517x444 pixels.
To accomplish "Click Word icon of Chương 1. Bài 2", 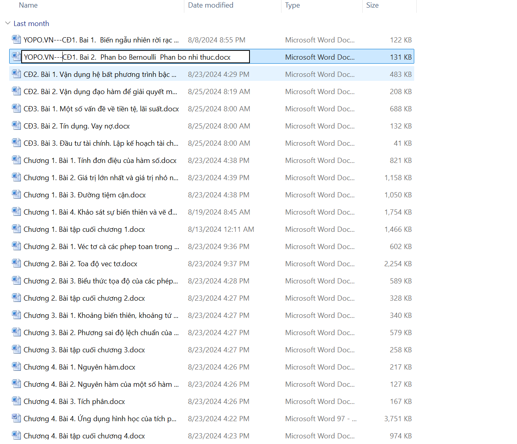I will 16,177.
